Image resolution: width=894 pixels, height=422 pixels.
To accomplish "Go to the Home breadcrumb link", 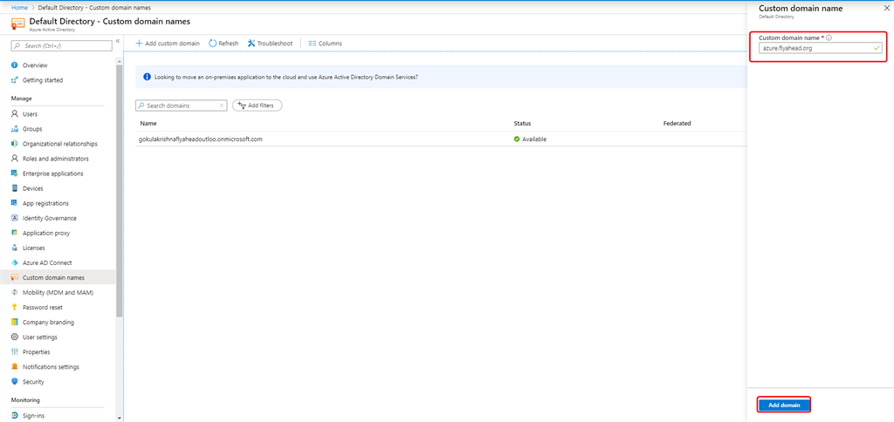I will [x=18, y=7].
